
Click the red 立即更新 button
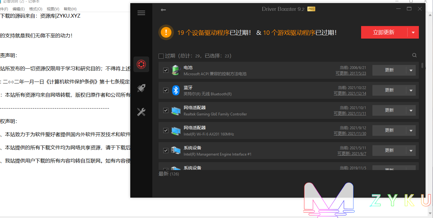[x=384, y=32]
